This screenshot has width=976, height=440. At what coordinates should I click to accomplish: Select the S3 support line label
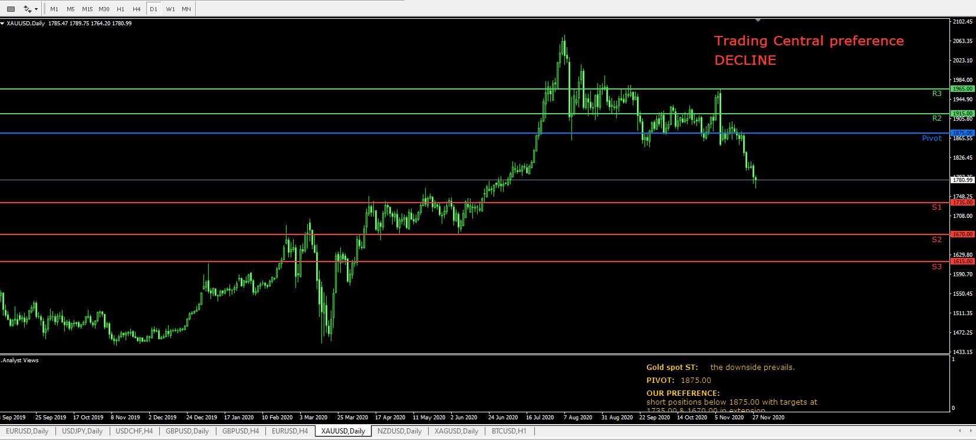coord(936,267)
